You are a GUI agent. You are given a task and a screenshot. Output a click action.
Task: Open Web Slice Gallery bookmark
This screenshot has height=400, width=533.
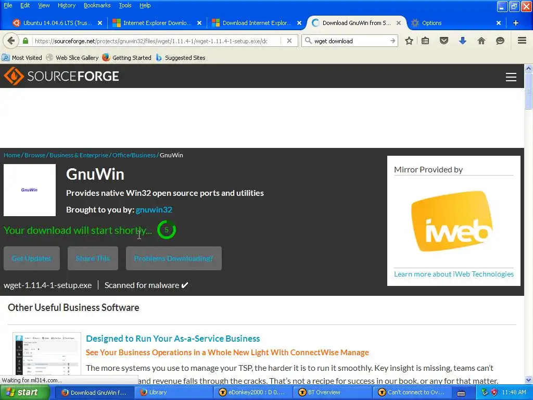72,57
